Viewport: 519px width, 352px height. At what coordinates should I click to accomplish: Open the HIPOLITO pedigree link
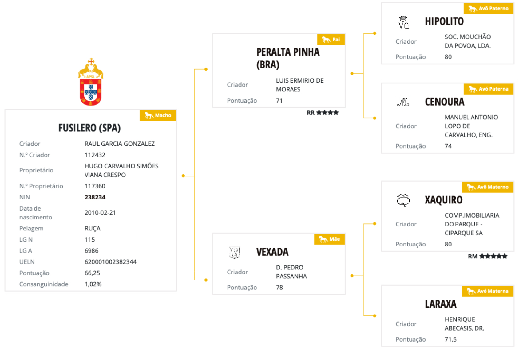coord(444,21)
